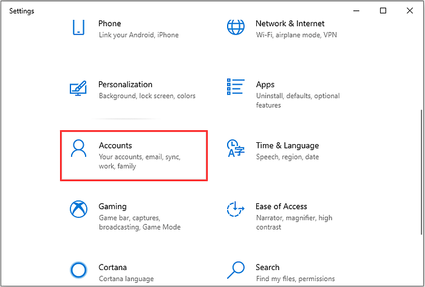Click the Cortana language description
This screenshot has height=287, width=425.
pos(126,279)
